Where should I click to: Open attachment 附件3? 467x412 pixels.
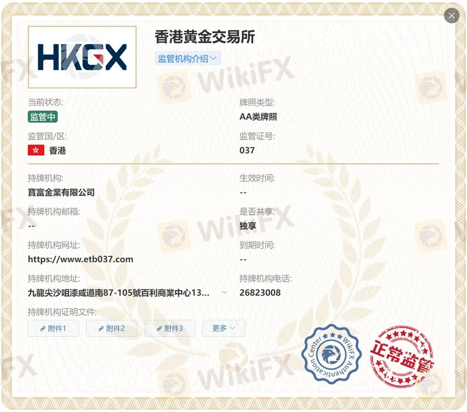[170, 328]
